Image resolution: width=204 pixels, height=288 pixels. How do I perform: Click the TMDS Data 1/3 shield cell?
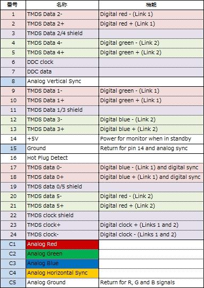[x=62, y=110]
